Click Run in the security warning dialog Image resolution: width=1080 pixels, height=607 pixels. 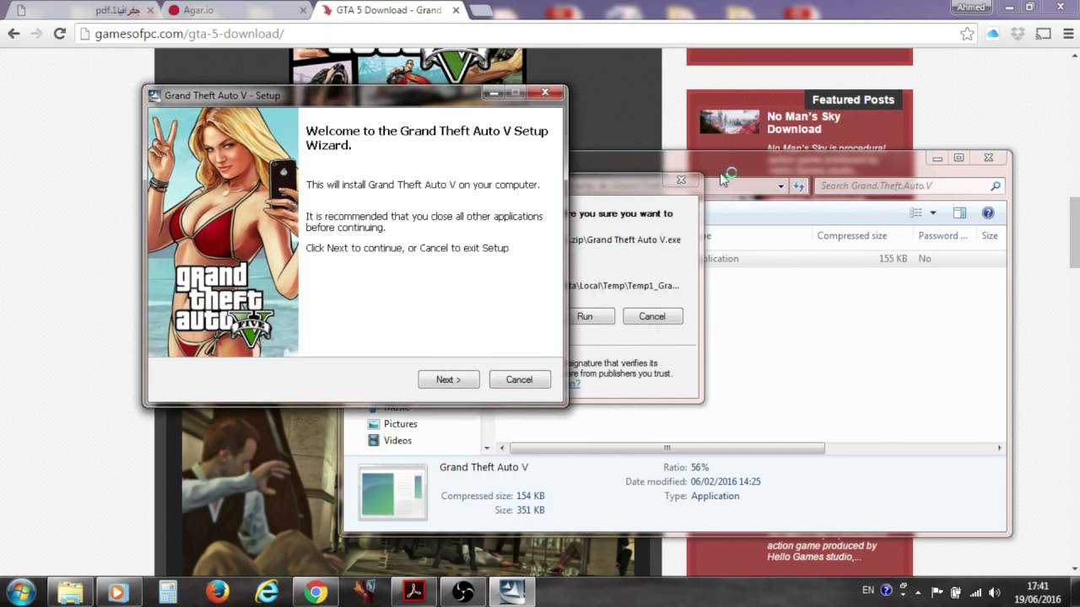pos(585,316)
